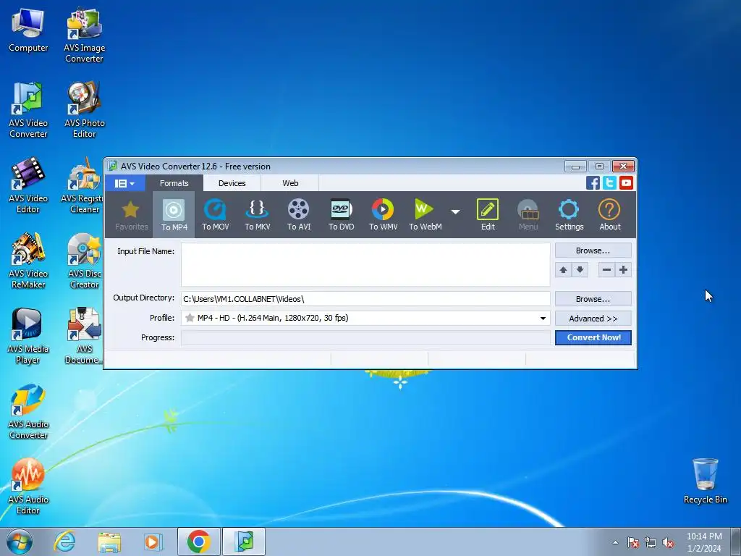
Task: Open the muted volume tray icon
Action: pyautogui.click(x=668, y=543)
